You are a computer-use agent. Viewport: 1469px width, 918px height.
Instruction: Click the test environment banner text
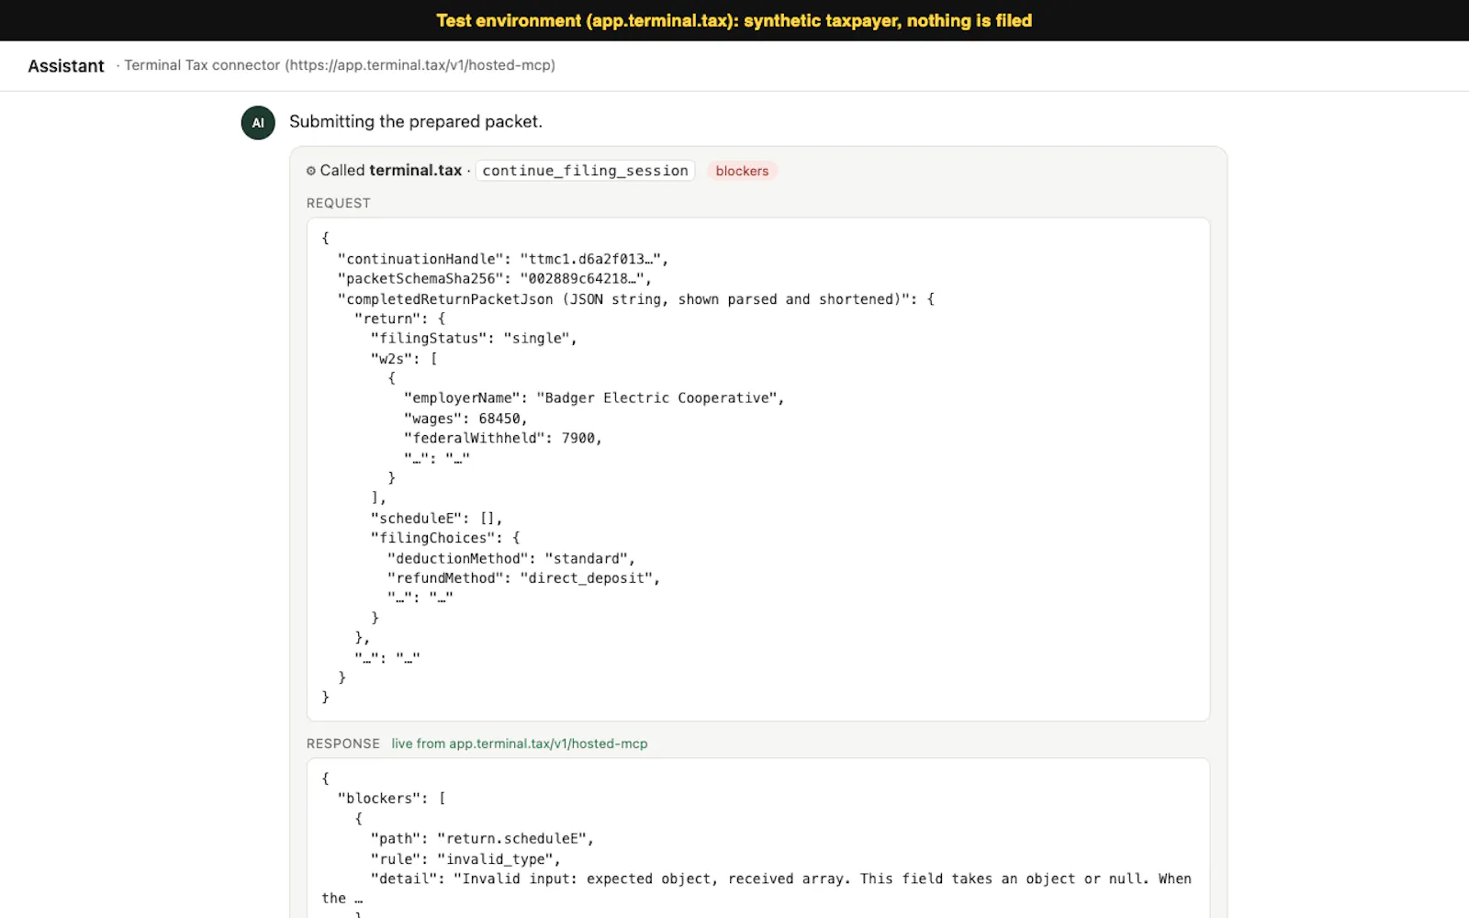734,20
